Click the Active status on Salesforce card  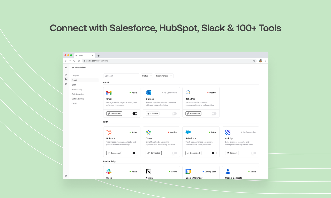[x=213, y=132]
